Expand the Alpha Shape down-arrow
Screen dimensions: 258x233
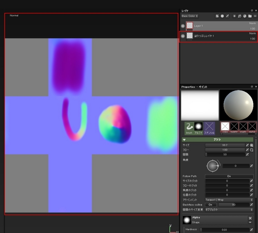coord(250,222)
